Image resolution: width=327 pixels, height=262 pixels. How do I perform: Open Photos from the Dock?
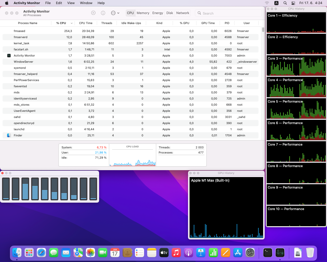tap(90, 253)
